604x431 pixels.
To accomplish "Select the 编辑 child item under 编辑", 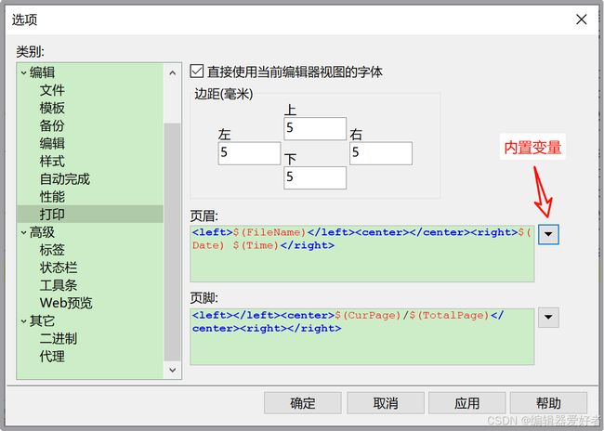I will click(52, 143).
